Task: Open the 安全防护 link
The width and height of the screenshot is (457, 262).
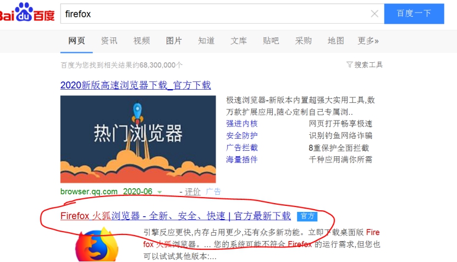Action: coord(242,135)
